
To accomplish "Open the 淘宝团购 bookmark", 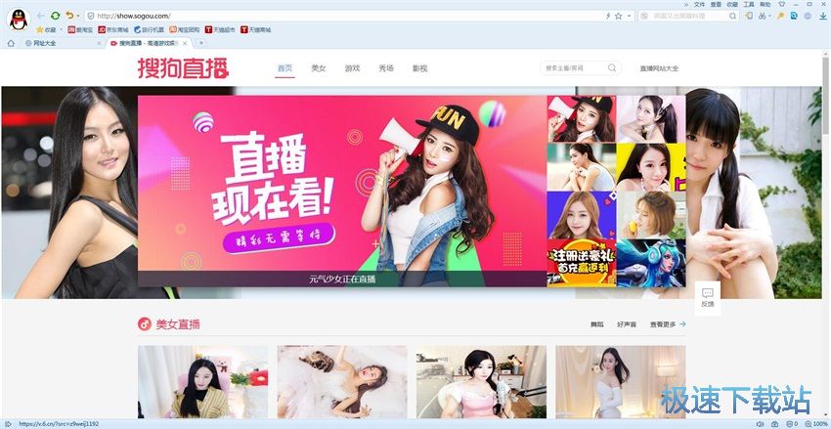I will tap(185, 29).
